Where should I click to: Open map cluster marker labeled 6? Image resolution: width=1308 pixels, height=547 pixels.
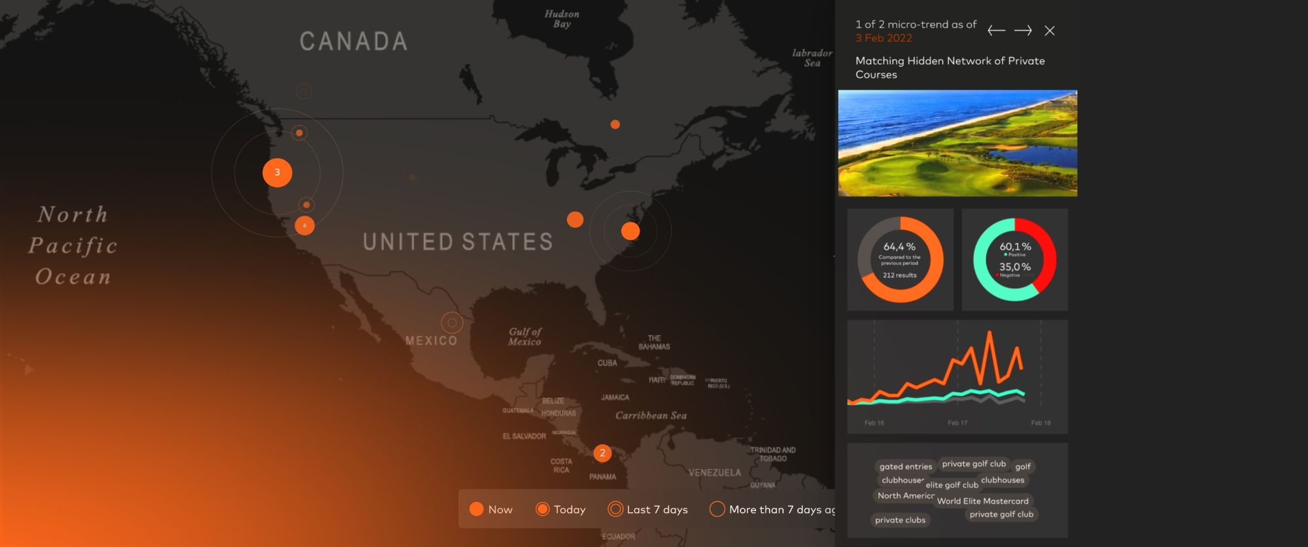click(x=305, y=225)
